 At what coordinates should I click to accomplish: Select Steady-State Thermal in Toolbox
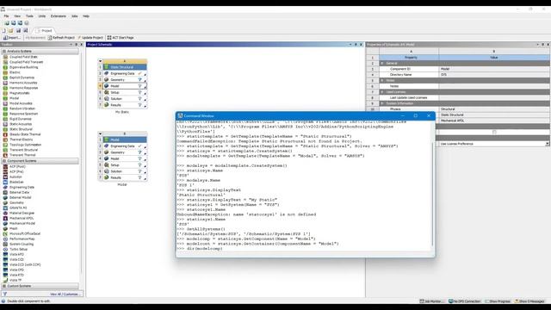click(25, 134)
